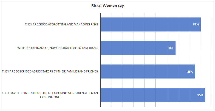Click the "Good at spotting and managing risks" label
The height and width of the screenshot is (111, 215).
click(61, 25)
